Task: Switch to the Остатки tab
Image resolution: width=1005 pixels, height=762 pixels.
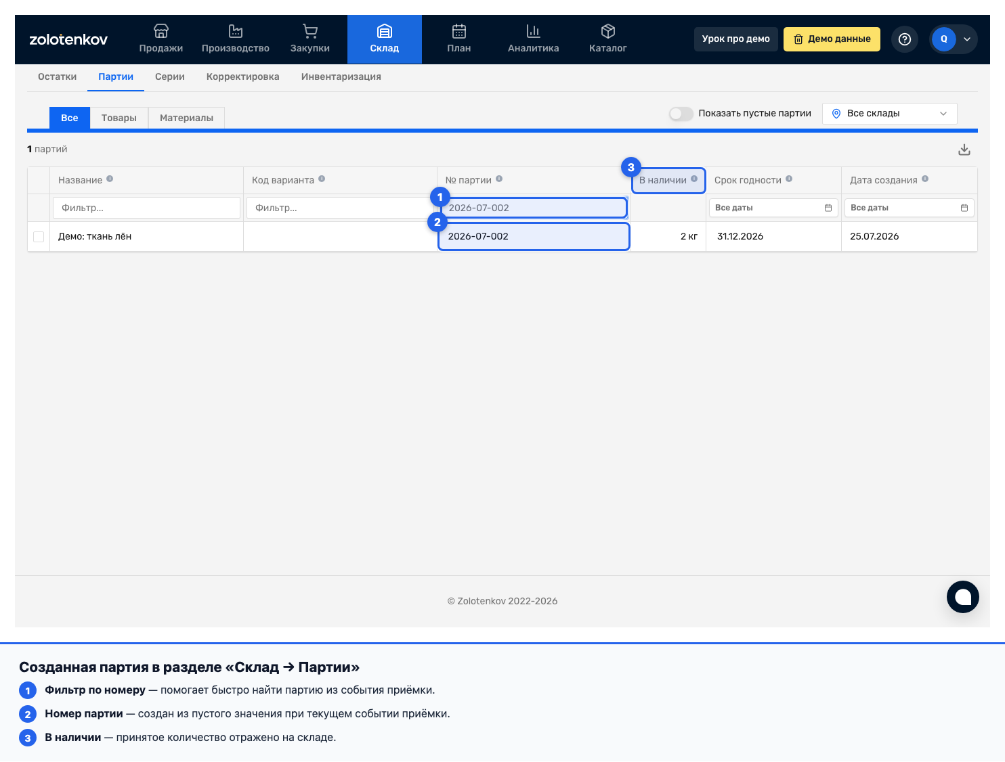Action: 58,77
